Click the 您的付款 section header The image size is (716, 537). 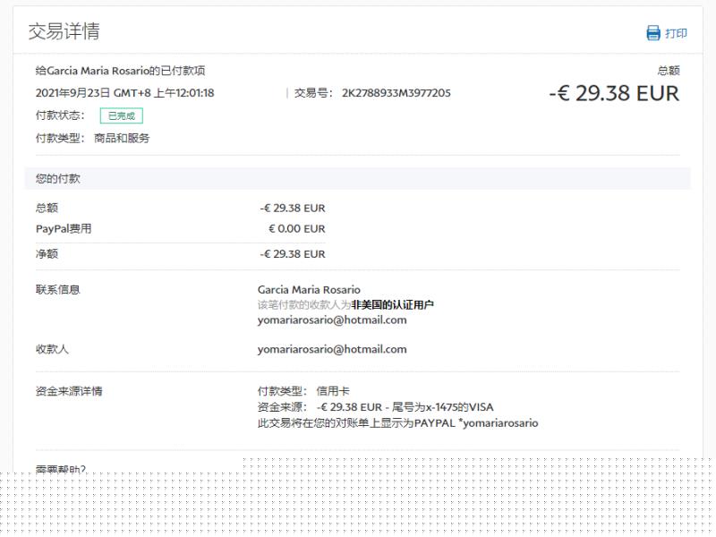[58, 178]
